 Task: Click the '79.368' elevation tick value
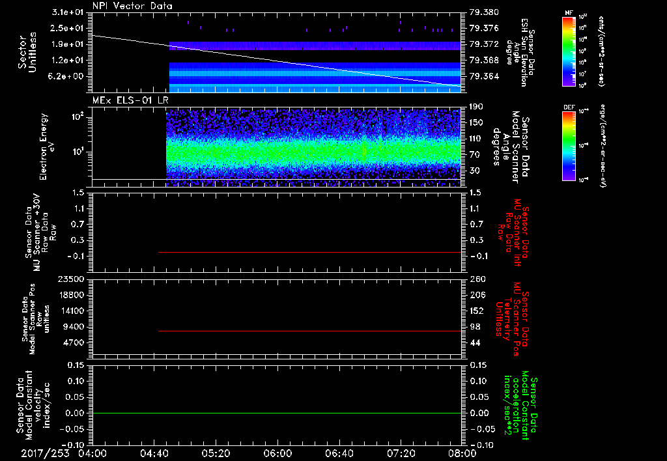point(484,61)
